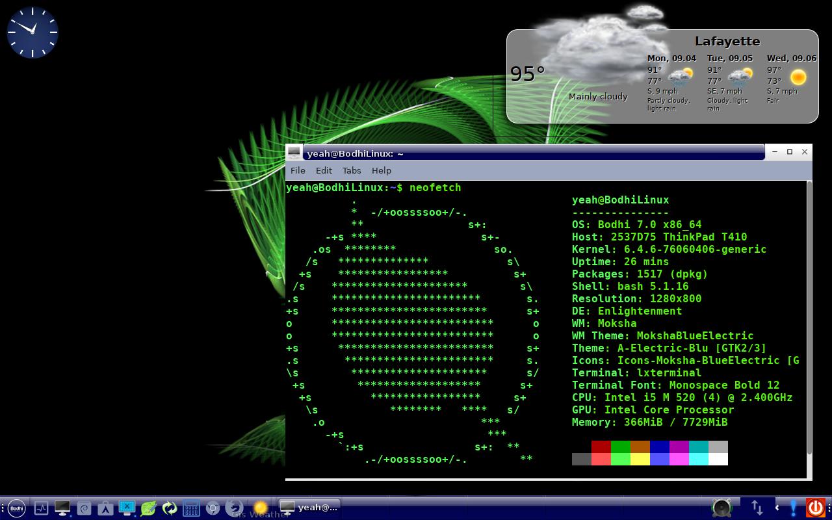
Task: Open the Bodhi start menu button
Action: pos(16,508)
